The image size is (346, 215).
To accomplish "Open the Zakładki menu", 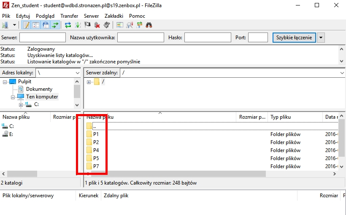I will click(x=114, y=16).
